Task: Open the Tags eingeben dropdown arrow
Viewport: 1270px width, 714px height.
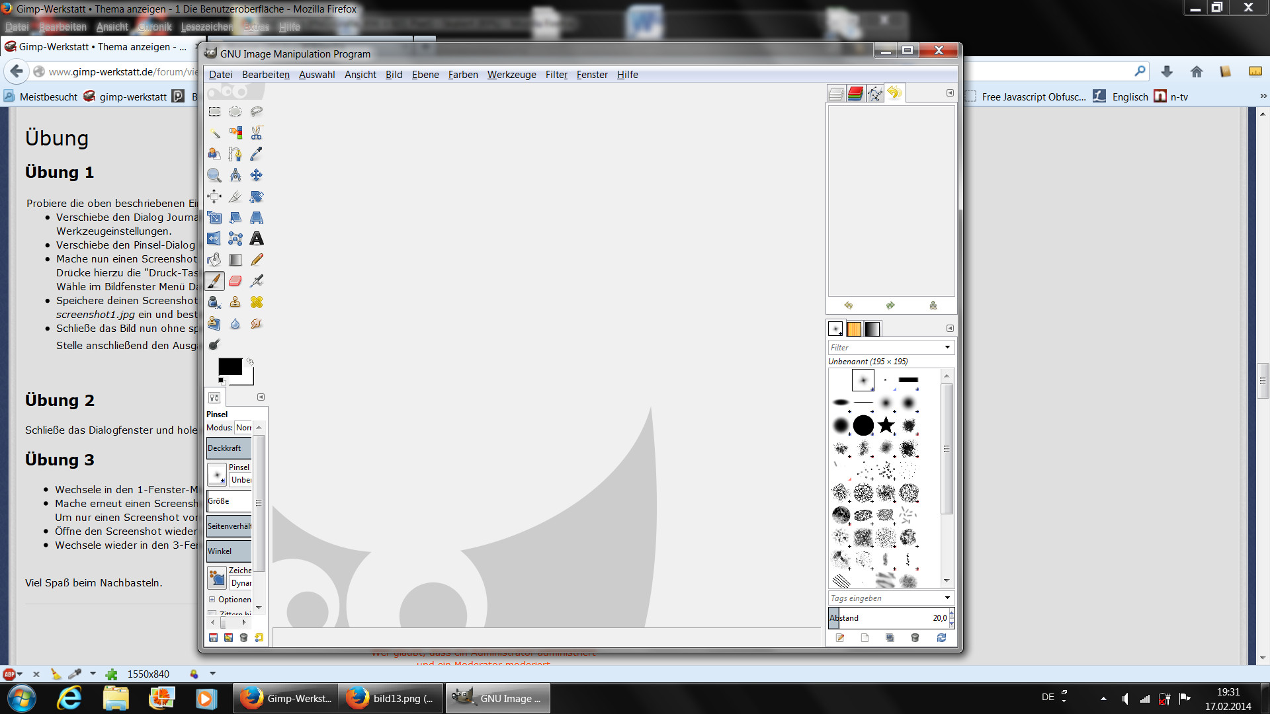Action: (x=947, y=598)
